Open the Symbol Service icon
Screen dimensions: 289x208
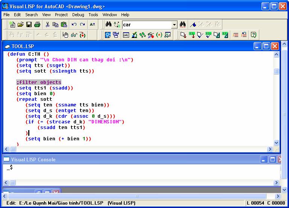click(151, 35)
